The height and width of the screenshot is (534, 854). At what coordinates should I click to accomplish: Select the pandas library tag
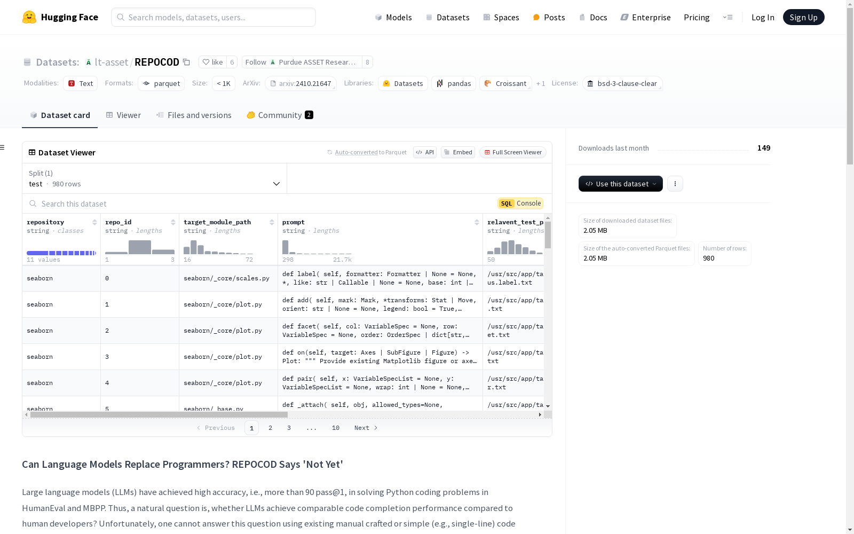tap(454, 83)
